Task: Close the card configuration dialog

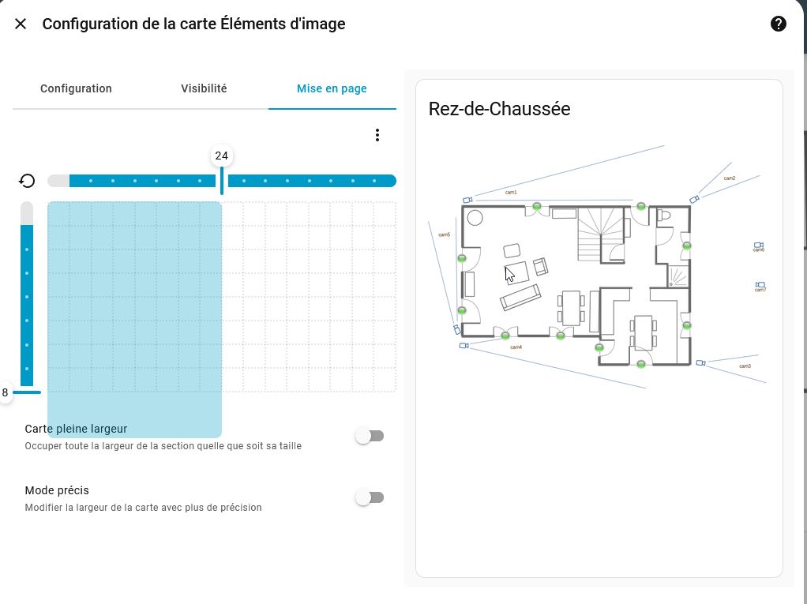Action: coord(21,24)
